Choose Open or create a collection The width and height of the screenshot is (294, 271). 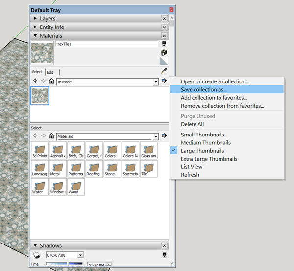215,81
